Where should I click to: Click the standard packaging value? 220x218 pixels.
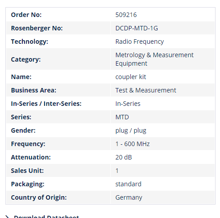click(128, 184)
